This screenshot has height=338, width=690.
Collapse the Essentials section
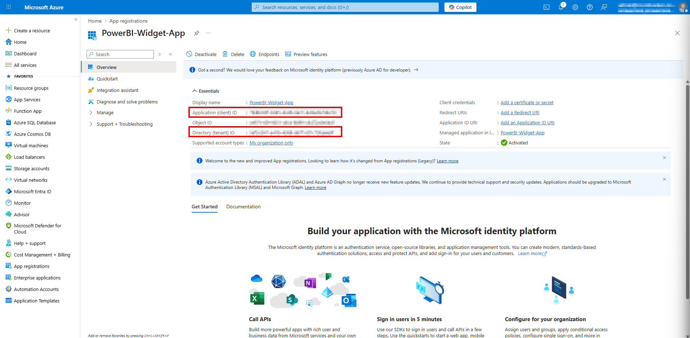(195, 91)
